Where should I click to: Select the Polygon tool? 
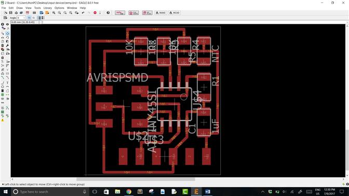tap(7, 91)
